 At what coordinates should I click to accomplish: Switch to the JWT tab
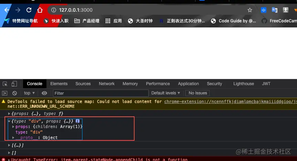tap(266, 84)
